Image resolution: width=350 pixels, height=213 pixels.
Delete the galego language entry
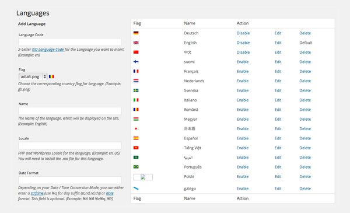305,188
